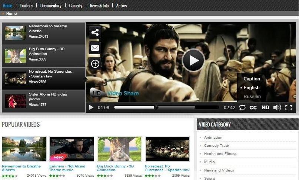Select Remember to breathe Alberta in the playlist

tap(43, 34)
